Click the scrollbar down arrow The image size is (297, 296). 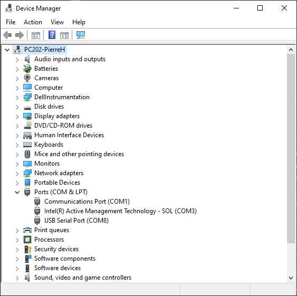(291, 278)
